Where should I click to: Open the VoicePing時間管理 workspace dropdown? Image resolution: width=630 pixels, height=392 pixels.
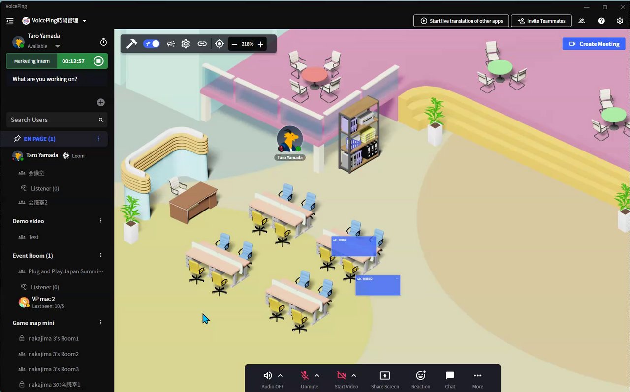55,21
